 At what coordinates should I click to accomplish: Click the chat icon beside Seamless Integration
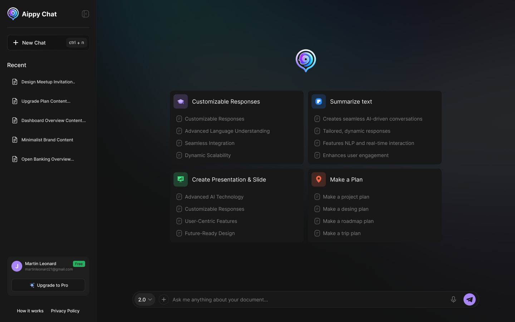(x=179, y=143)
